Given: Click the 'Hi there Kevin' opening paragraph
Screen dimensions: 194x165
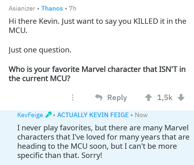Looking at the screenshot, I should click(97, 25).
